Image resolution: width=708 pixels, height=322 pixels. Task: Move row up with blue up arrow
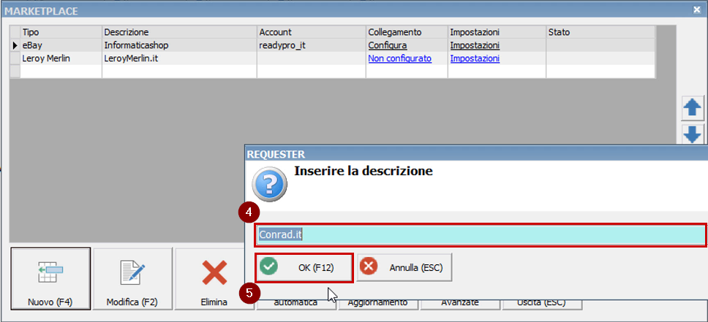tap(693, 108)
